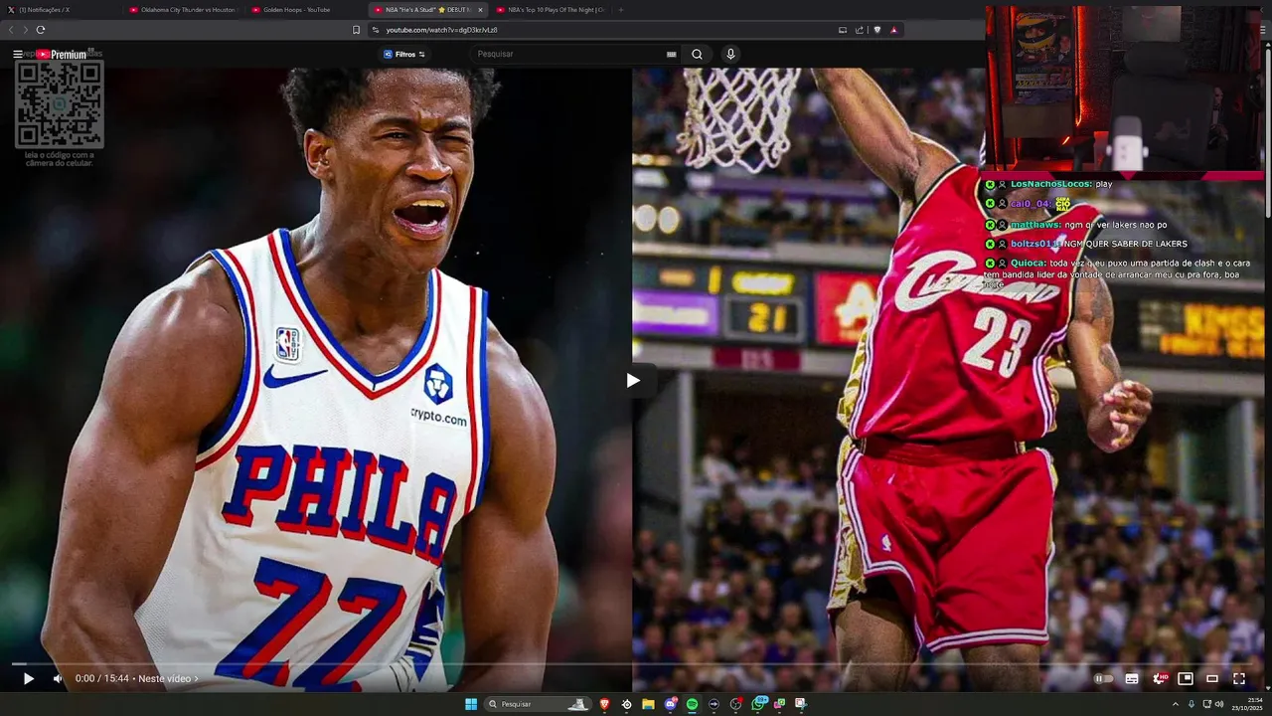1272x716 pixels.
Task: Toggle subtitles/closed captions button
Action: coord(1132,678)
